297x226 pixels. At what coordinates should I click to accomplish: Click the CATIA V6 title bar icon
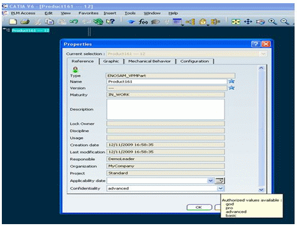5,6
